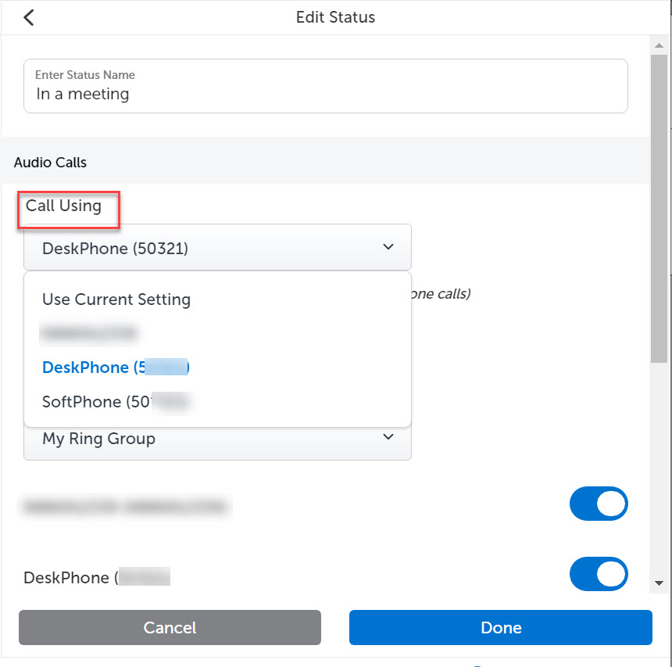The image size is (672, 667).
Task: Cancel editing the status
Action: (x=170, y=627)
